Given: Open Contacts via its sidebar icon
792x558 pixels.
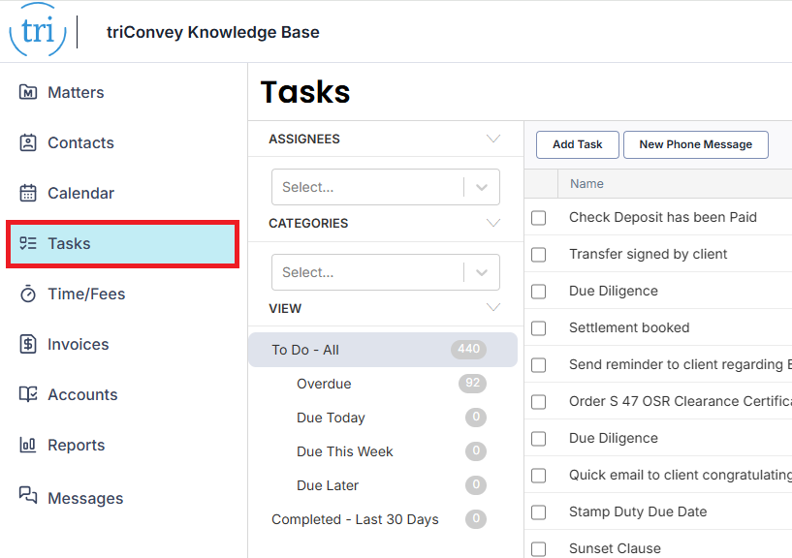Looking at the screenshot, I should tap(28, 143).
